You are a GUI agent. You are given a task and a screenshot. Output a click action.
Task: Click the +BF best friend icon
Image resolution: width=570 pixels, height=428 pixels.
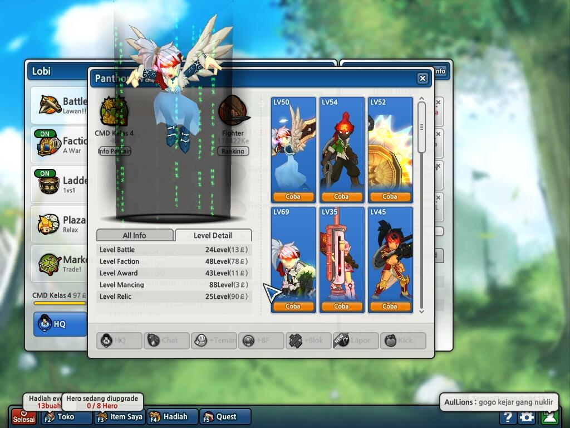tap(248, 341)
